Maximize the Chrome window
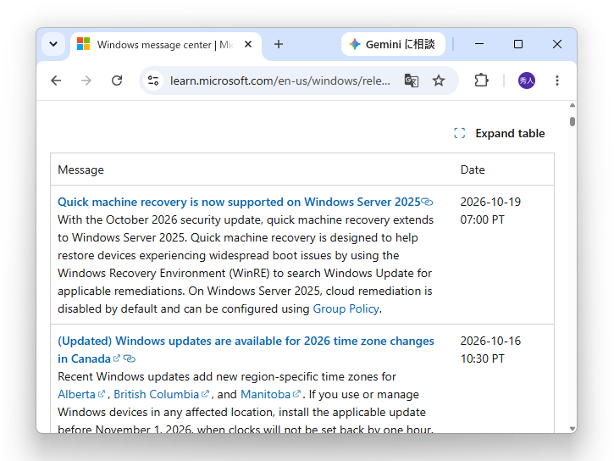Image resolution: width=614 pixels, height=461 pixels. 518,44
